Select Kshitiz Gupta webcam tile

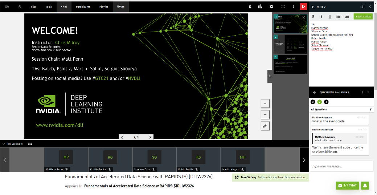pos(110,160)
